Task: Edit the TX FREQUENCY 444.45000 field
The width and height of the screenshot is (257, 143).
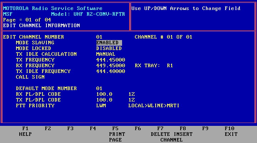Action: point(111,60)
